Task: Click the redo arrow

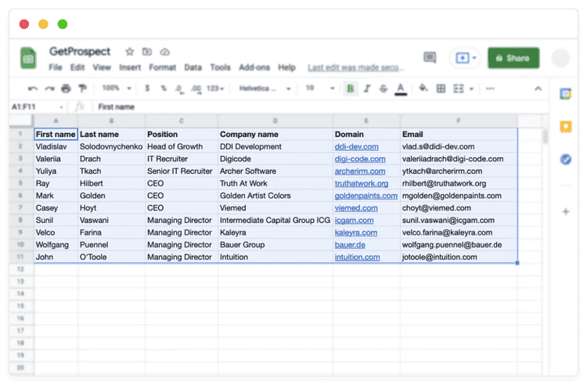Action: tap(49, 88)
